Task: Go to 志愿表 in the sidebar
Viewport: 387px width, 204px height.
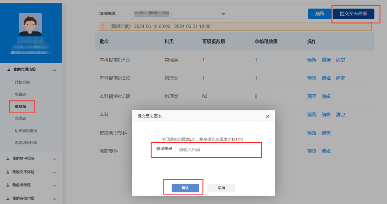Action: (20, 119)
